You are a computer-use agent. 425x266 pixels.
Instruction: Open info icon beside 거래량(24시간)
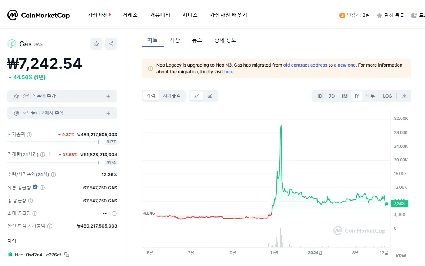pos(43,155)
